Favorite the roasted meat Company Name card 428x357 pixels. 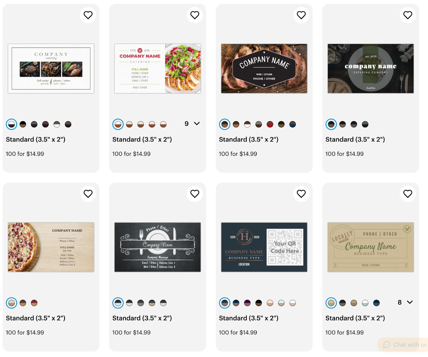point(301,15)
